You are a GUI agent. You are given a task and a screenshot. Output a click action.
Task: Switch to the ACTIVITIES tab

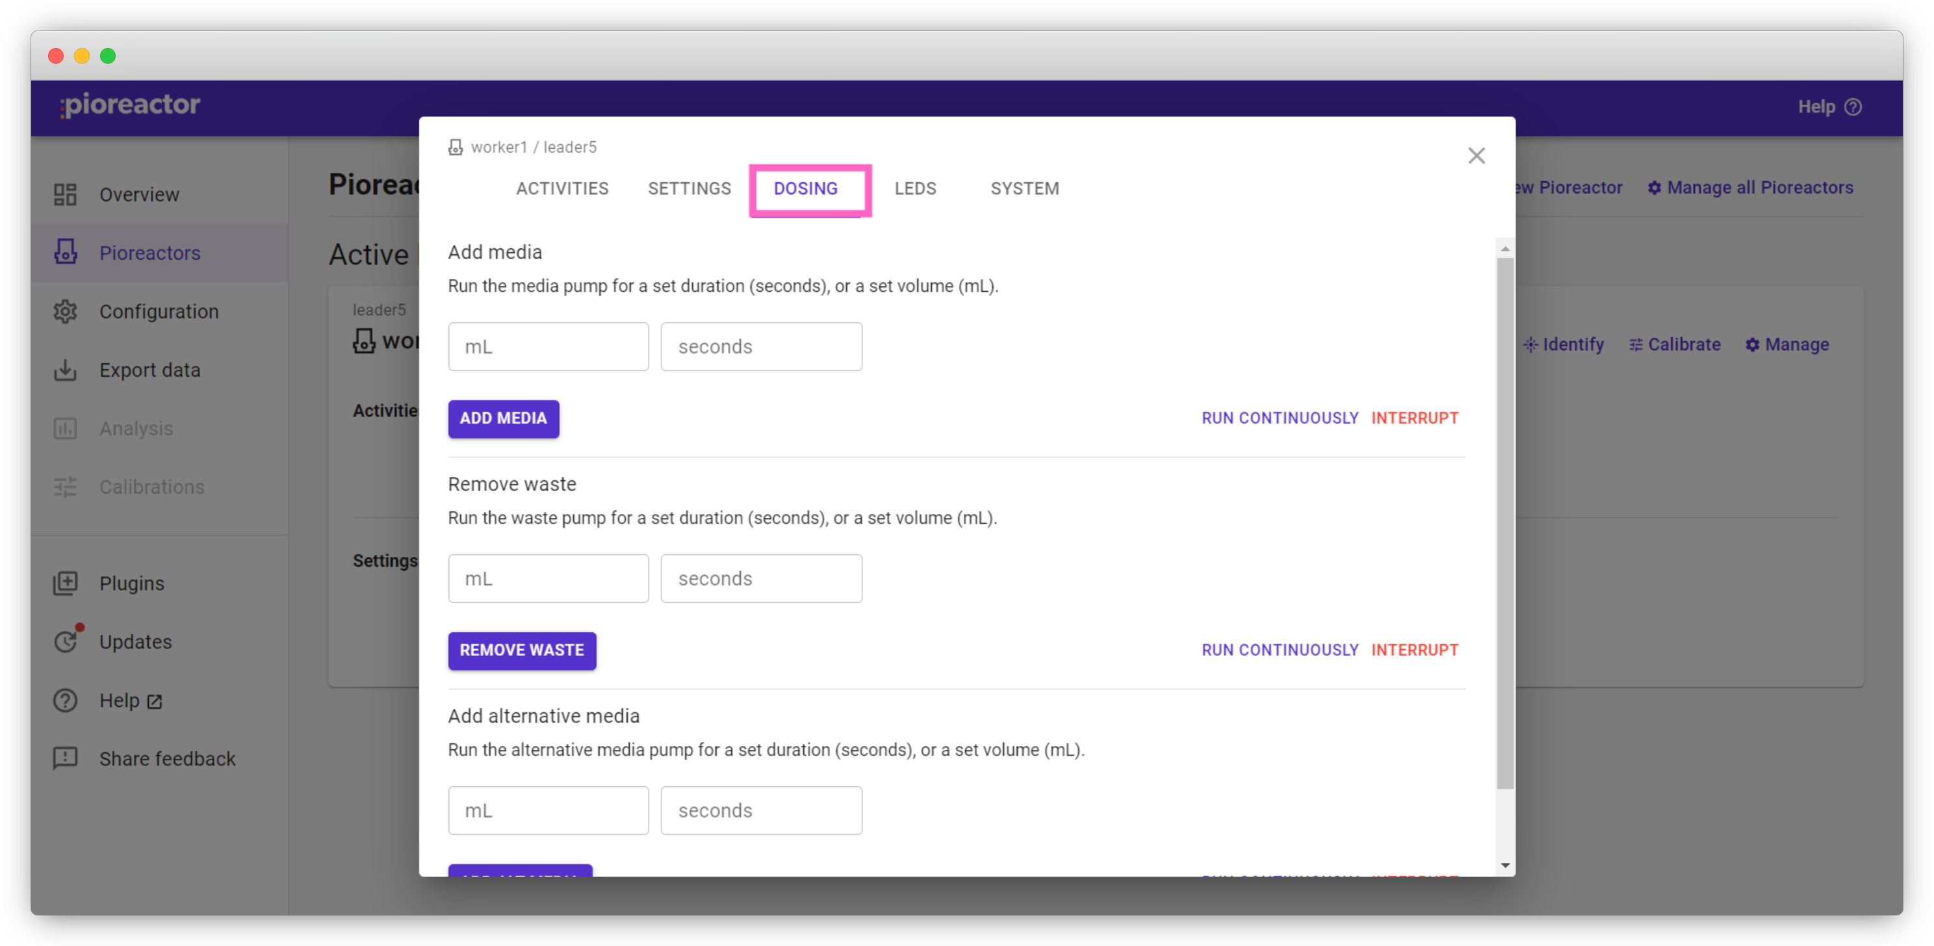[x=562, y=188]
